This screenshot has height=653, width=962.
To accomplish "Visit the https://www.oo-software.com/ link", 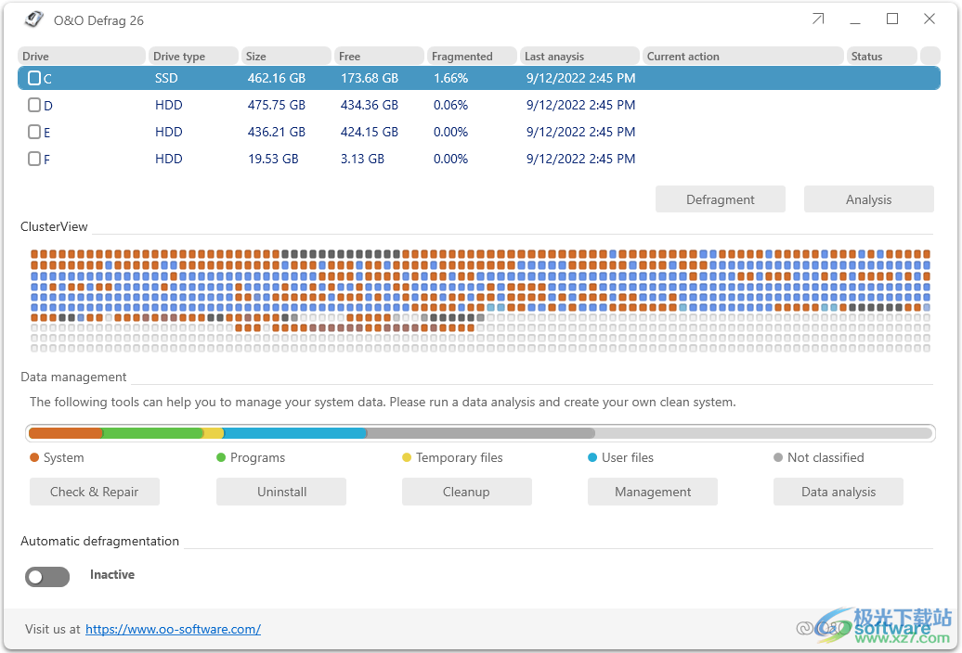I will click(x=173, y=629).
